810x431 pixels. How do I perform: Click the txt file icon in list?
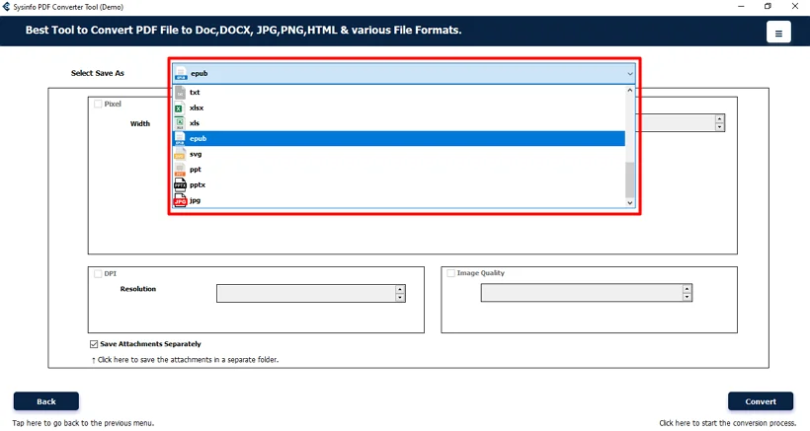coord(180,93)
